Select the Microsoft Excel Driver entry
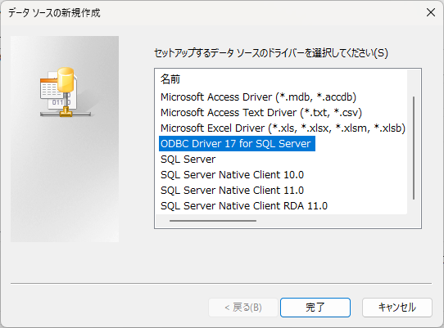Screen dimensions: 444x328 pos(283,128)
